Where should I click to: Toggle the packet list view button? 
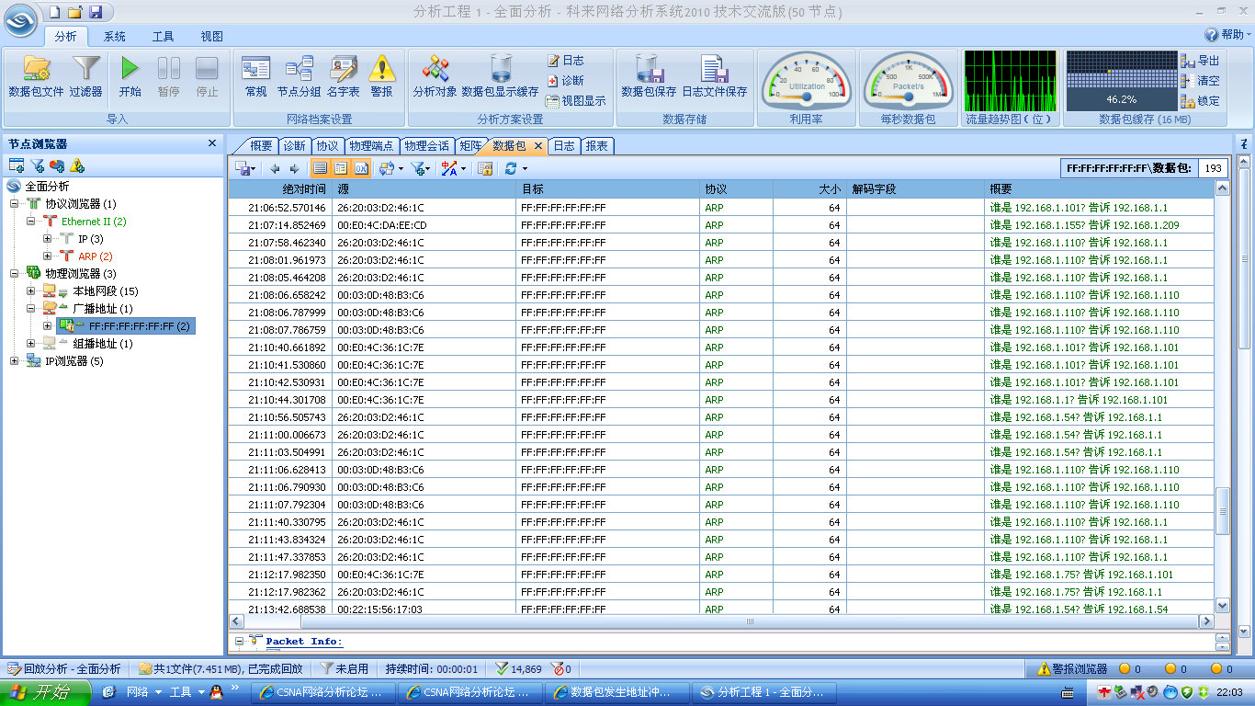(x=320, y=168)
